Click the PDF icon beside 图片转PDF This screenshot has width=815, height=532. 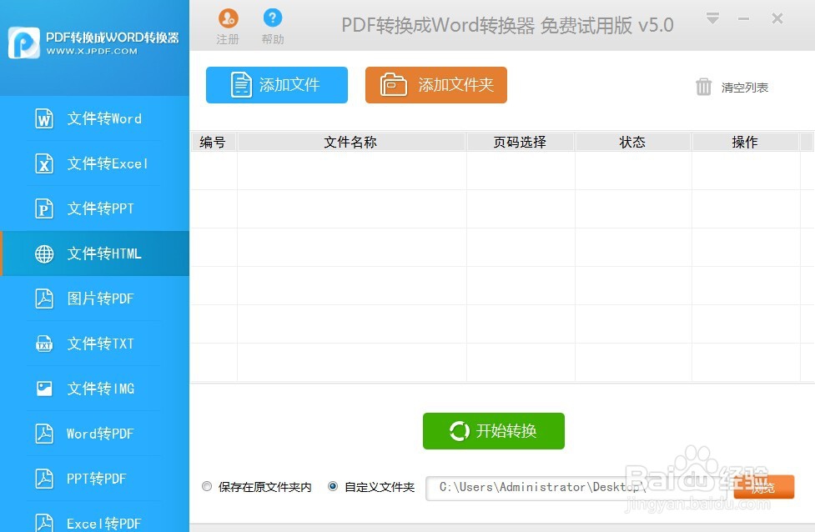(x=44, y=299)
